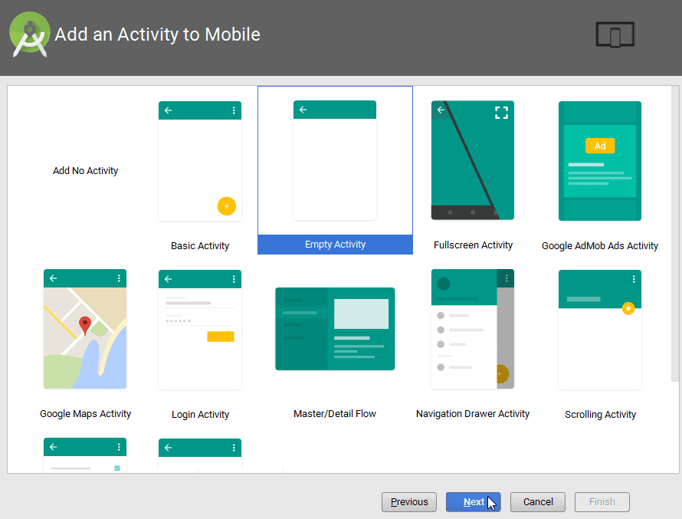Choose the Scrolling Activity template thumbnail
682x519 pixels.
(x=600, y=330)
